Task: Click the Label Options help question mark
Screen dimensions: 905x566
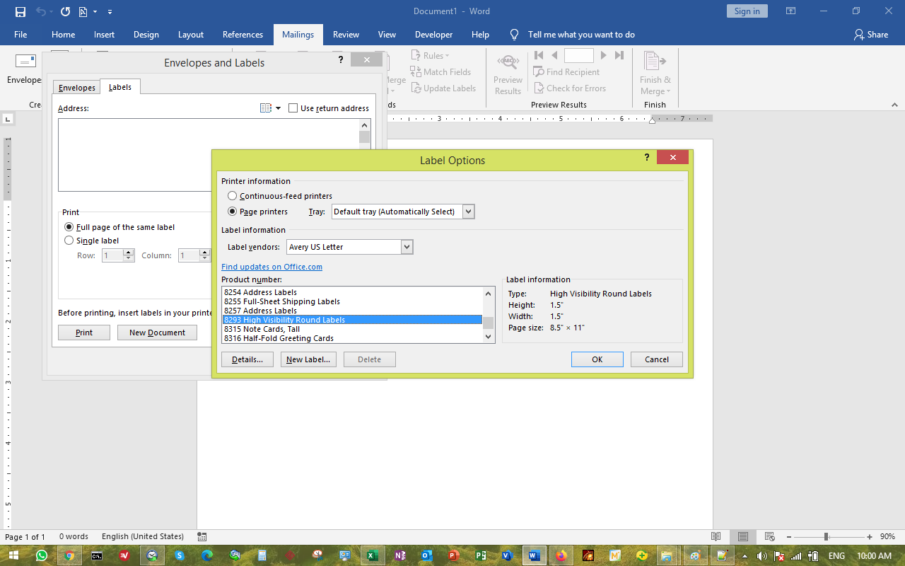Action: [x=647, y=158]
